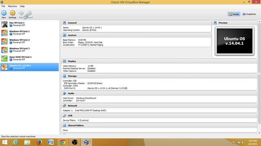Click the details pane scroll down arrow
Viewport: 261px width, 146px height.
259,133
